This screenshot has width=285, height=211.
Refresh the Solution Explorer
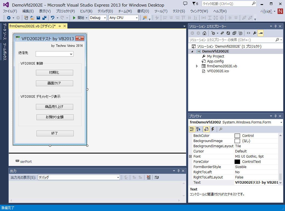click(228, 33)
